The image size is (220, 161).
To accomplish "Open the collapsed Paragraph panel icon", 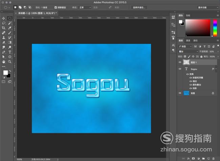I will [x=173, y=50].
